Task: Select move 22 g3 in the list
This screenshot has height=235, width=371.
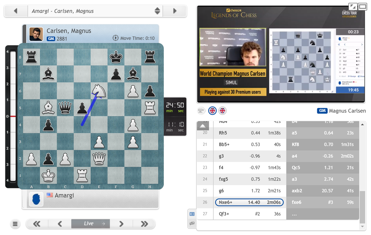Action: tap(250, 156)
